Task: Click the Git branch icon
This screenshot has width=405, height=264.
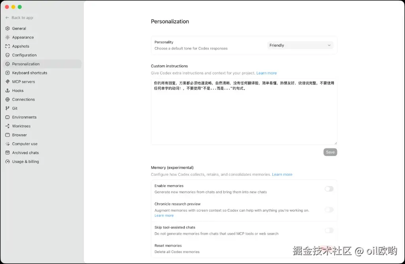Action: (x=8, y=108)
